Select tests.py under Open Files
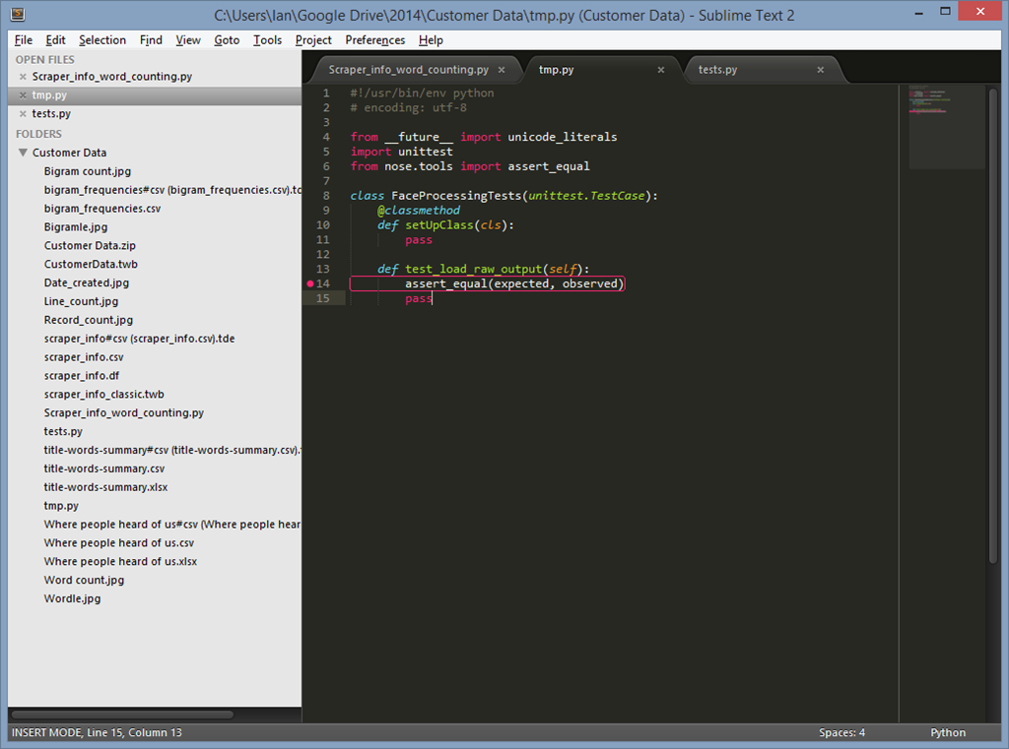This screenshot has height=749, width=1009. 51,114
